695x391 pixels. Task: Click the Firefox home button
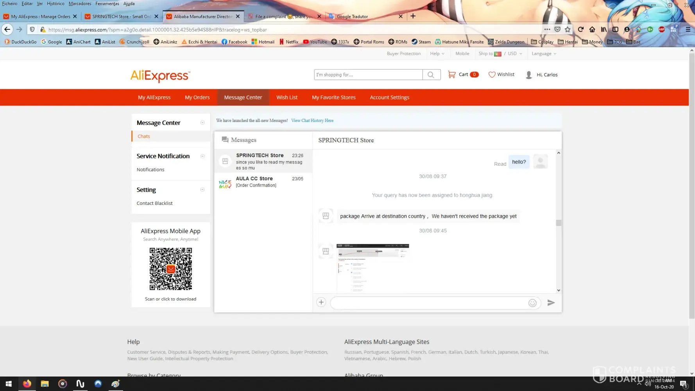592,29
